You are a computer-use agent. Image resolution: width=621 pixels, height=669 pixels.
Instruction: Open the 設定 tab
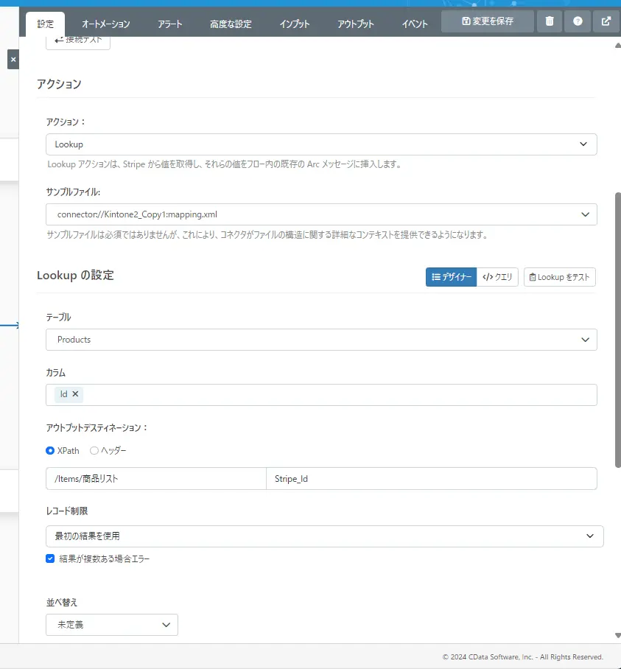(45, 24)
